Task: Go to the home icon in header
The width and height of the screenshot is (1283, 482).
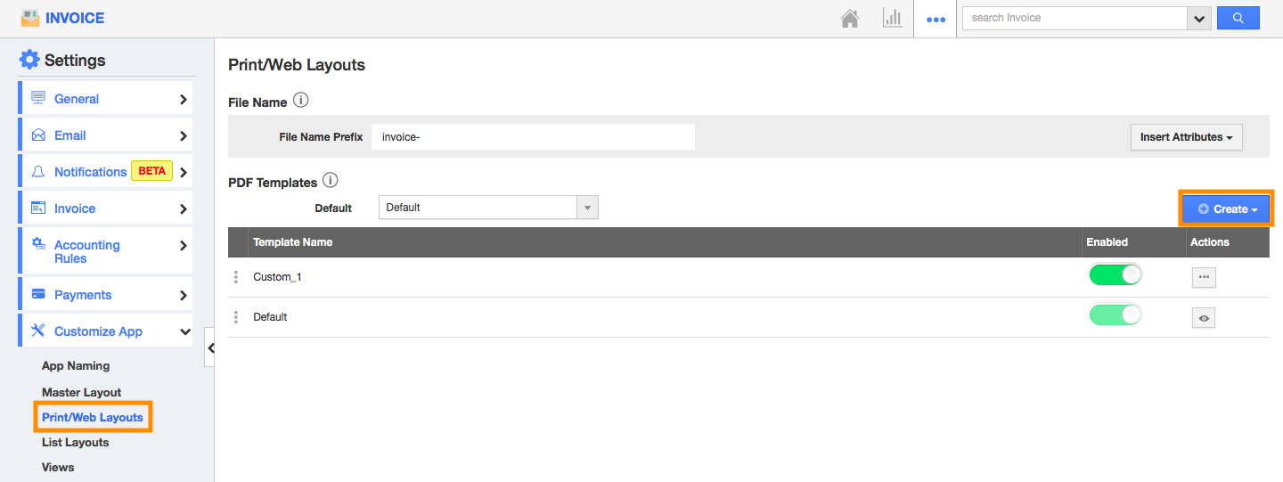Action: tap(850, 18)
